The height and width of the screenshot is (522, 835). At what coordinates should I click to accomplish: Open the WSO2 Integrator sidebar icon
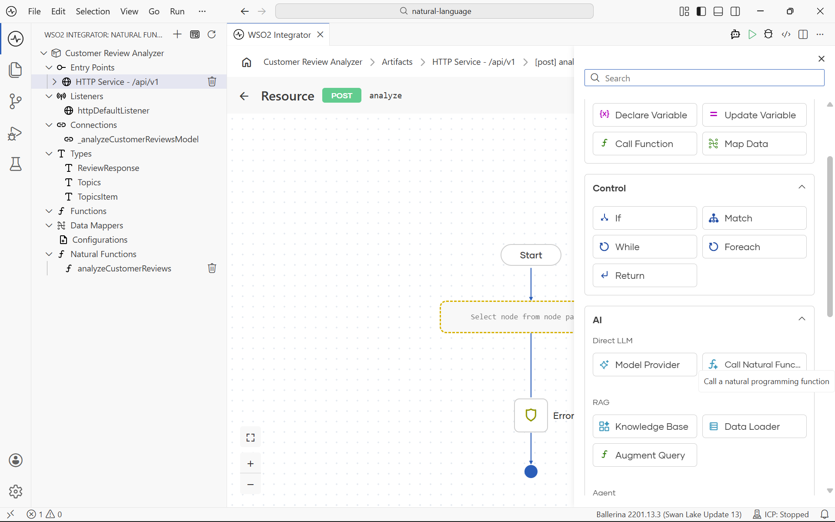tap(16, 39)
